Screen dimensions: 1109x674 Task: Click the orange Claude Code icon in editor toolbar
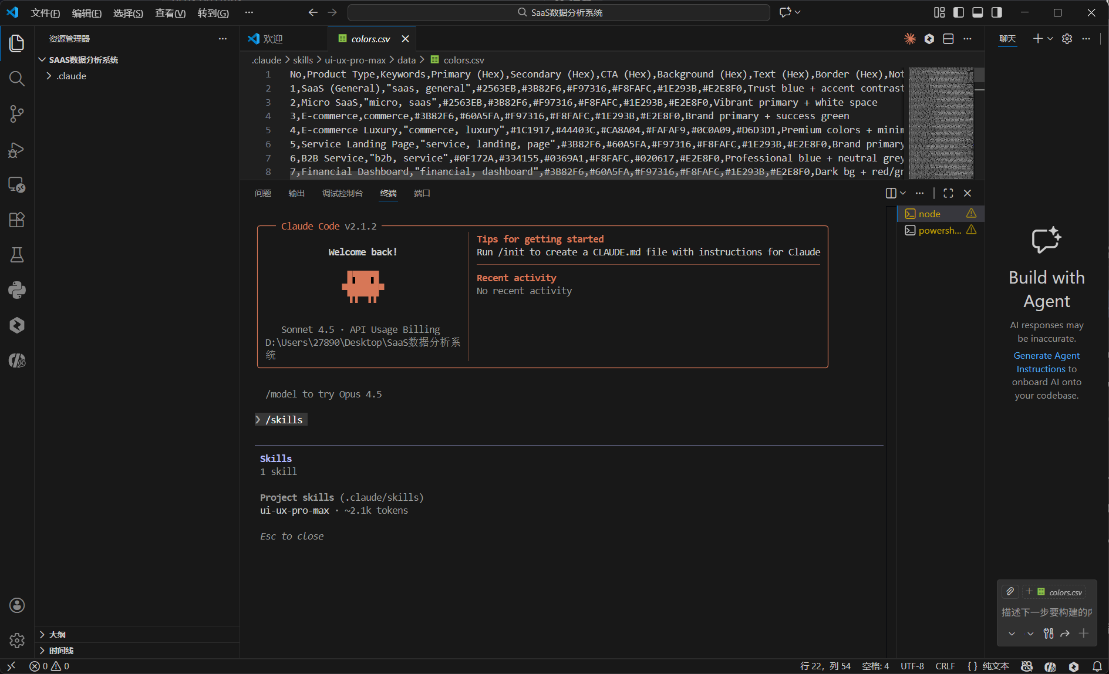[x=910, y=39]
